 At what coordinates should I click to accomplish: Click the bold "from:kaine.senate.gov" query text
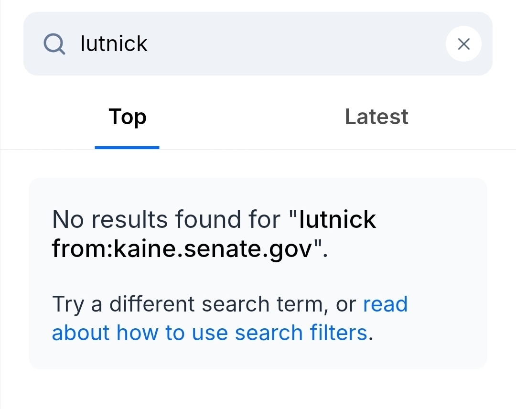point(182,248)
